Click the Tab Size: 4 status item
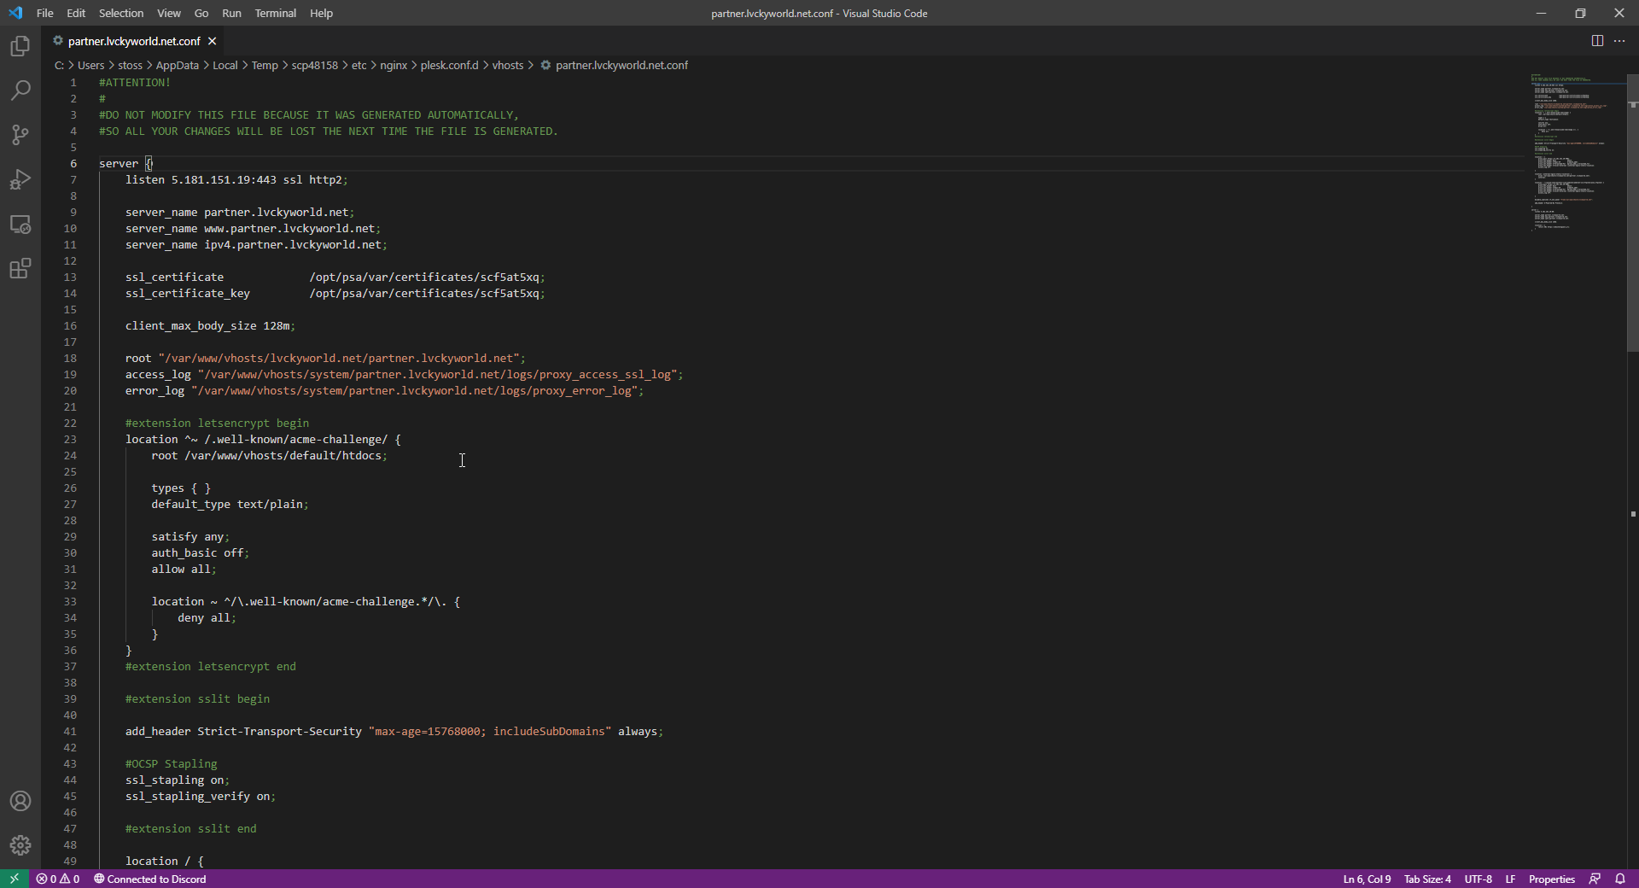 coord(1427,879)
